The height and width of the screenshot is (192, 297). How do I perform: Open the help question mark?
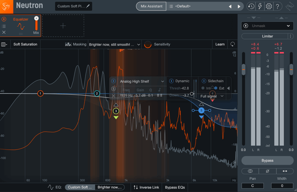[x=277, y=6]
